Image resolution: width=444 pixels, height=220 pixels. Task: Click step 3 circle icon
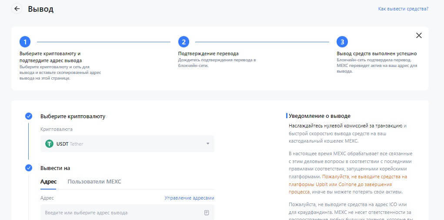coord(342,42)
